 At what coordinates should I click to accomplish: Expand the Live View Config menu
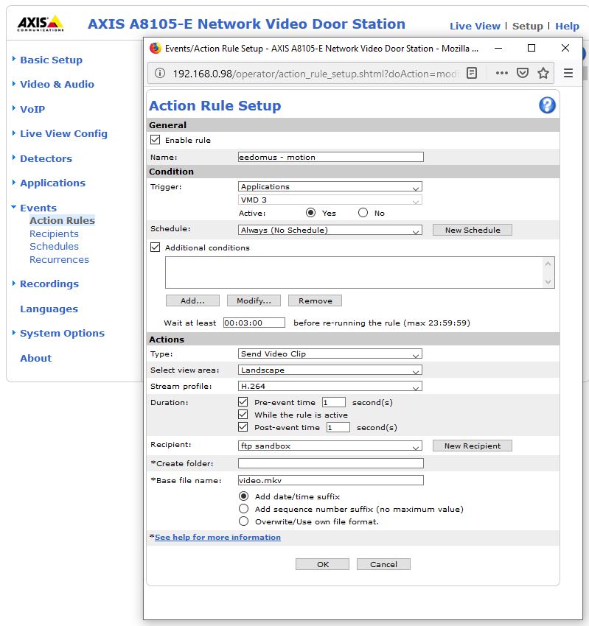tap(63, 134)
